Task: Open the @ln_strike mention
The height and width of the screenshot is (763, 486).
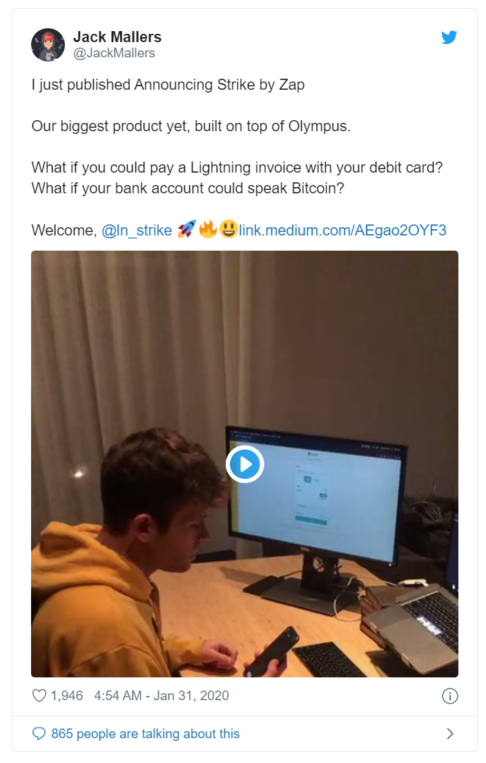Action: [137, 230]
